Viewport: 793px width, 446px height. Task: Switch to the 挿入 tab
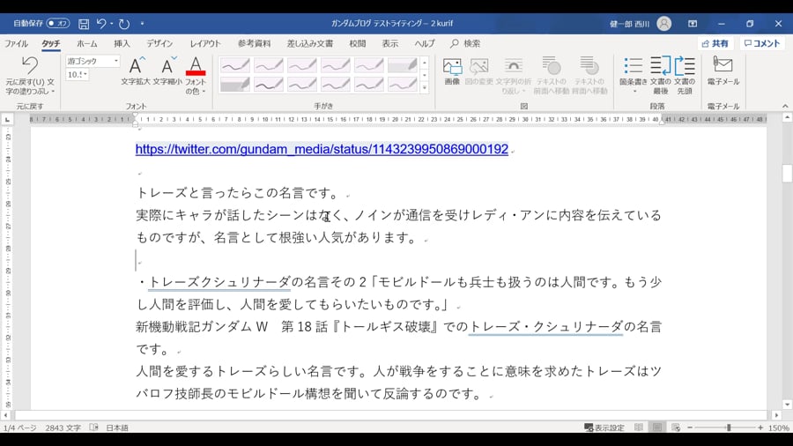(x=122, y=43)
